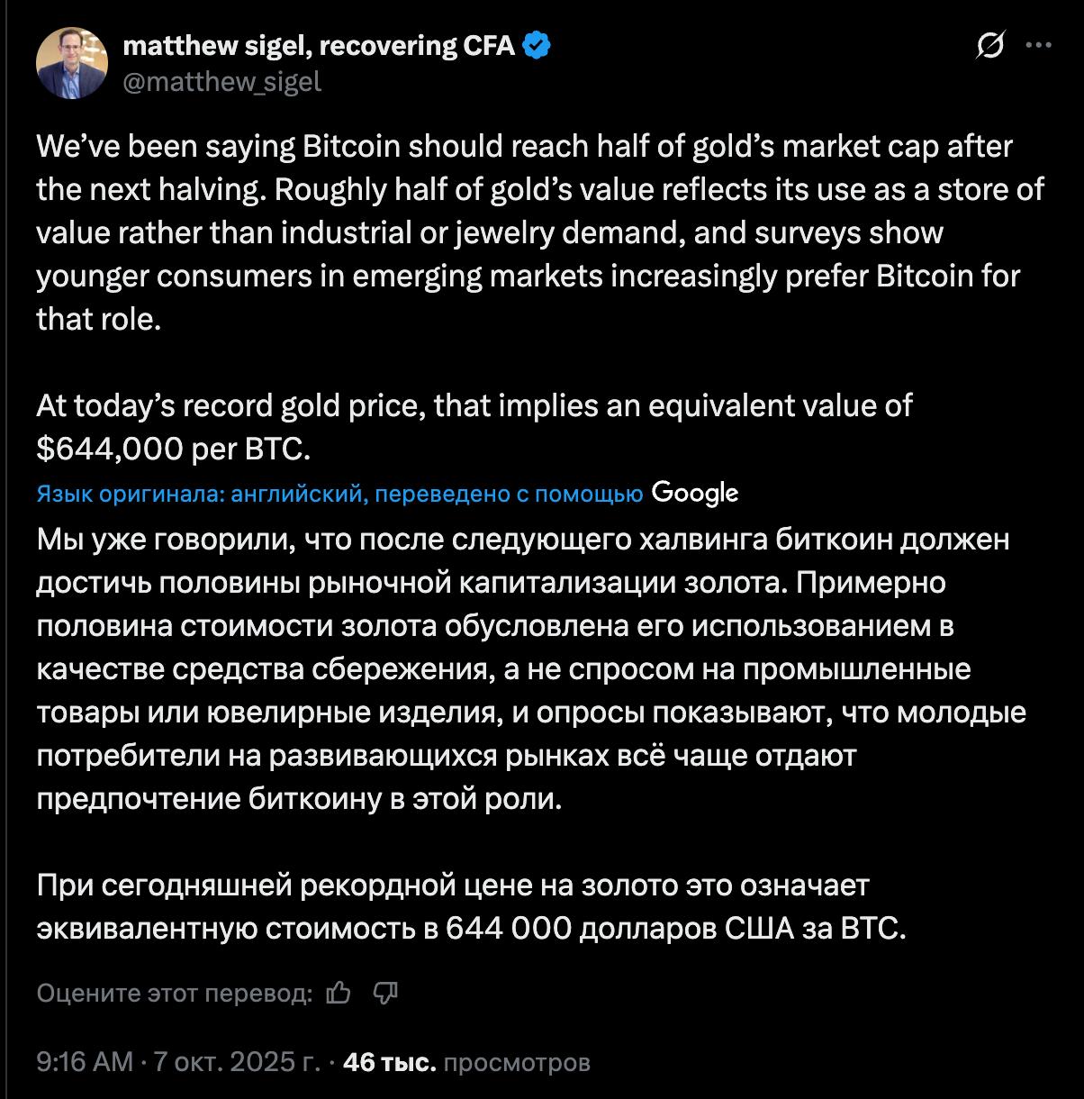Click the Google logo beside the translation note
The width and height of the screenshot is (1084, 1099).
694,493
